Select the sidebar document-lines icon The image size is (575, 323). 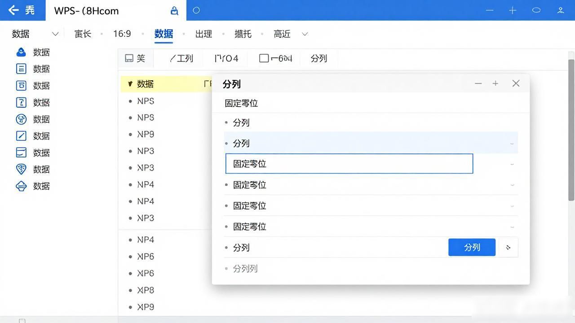(x=21, y=69)
